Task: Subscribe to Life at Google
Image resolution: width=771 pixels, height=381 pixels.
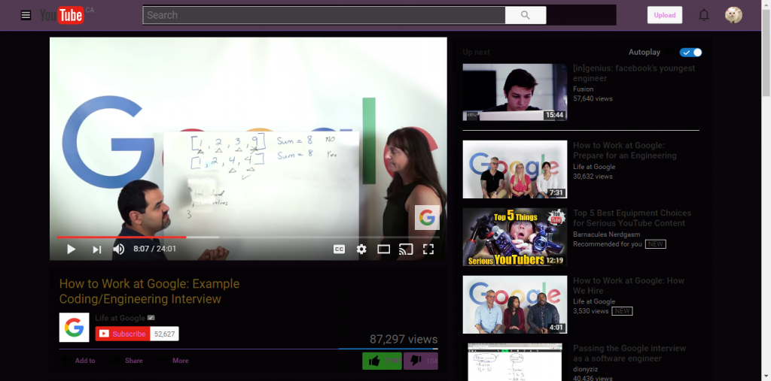Action: [x=123, y=334]
